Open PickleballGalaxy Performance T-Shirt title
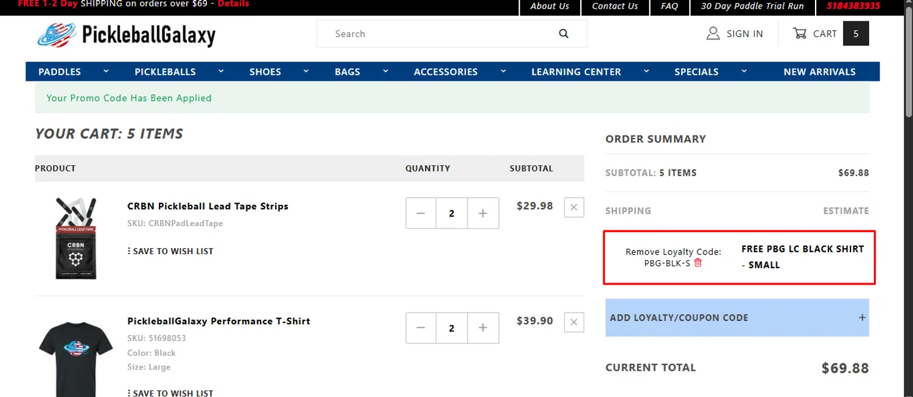Viewport: 913px width, 397px height. [x=219, y=321]
